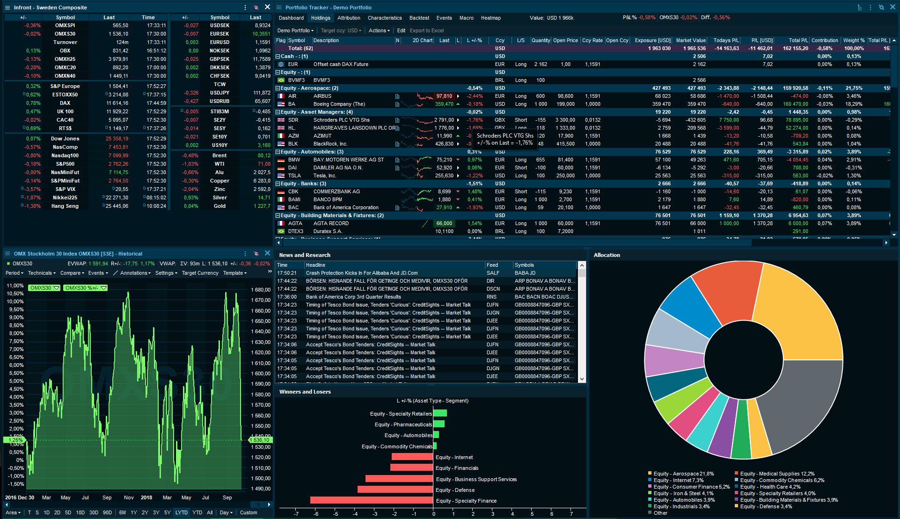Switch to the Attribution tab
Screen dimensions: 900x519
point(349,18)
